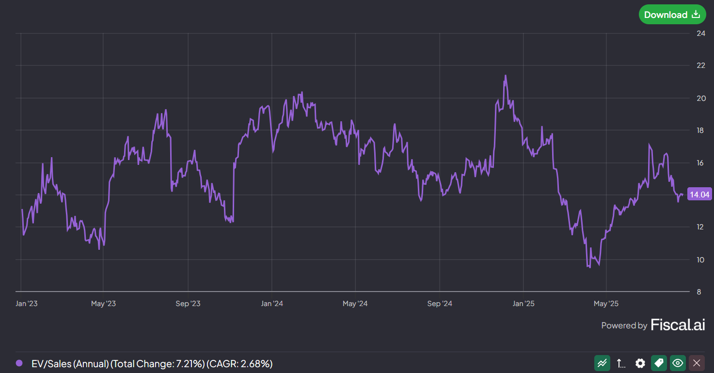
Task: Open the series settings gear
Action: tap(640, 363)
